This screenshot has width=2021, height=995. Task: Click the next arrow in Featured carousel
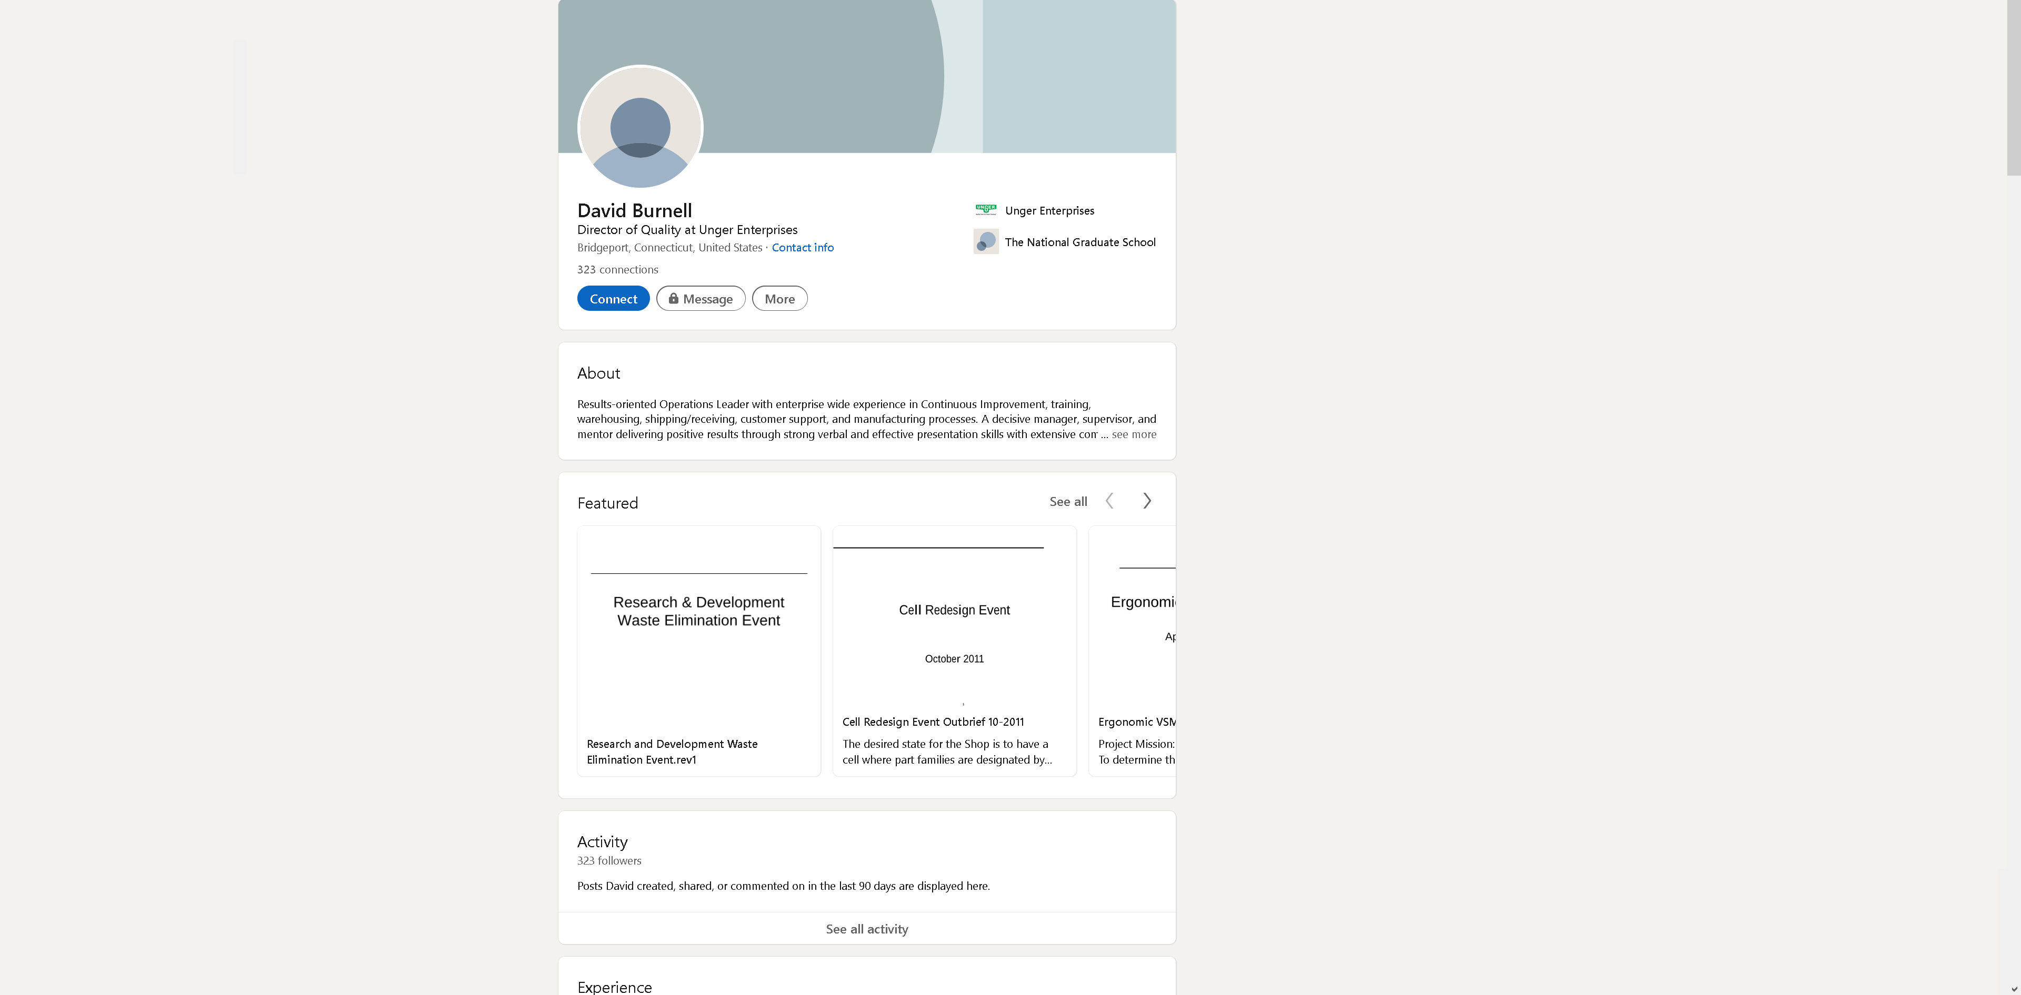pos(1147,501)
